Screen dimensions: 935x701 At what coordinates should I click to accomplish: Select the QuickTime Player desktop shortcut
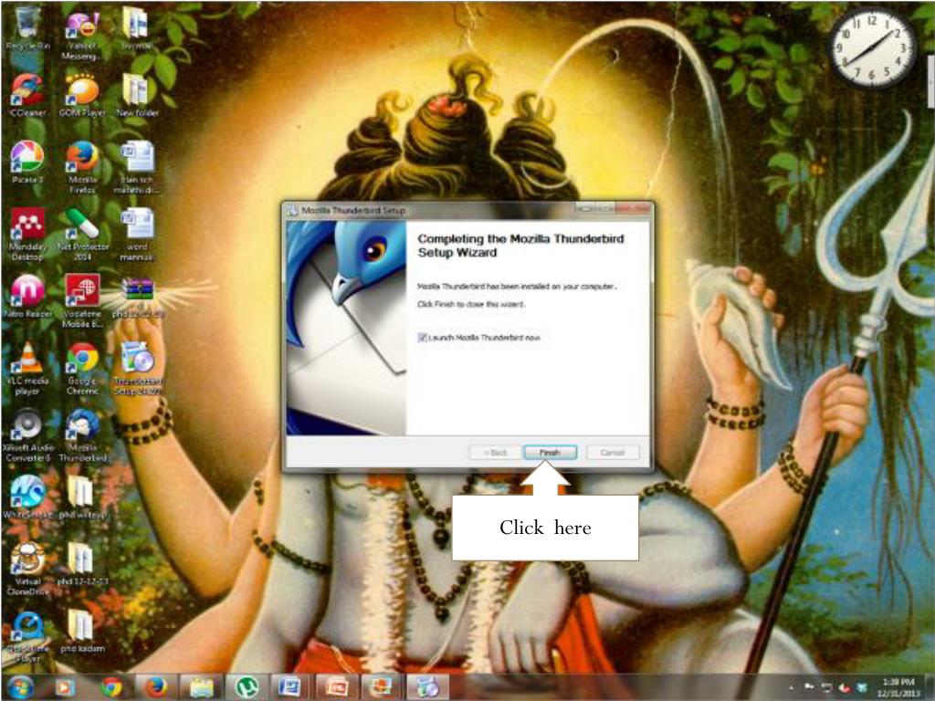pyautogui.click(x=27, y=636)
